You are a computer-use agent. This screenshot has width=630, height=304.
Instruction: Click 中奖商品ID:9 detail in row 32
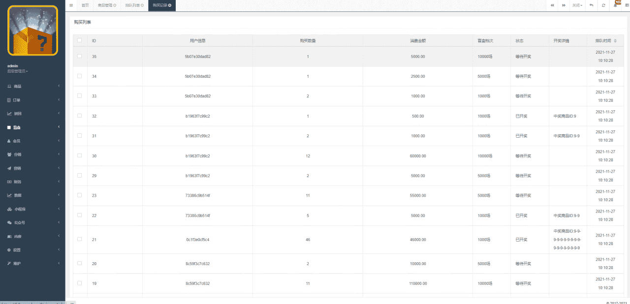click(565, 116)
